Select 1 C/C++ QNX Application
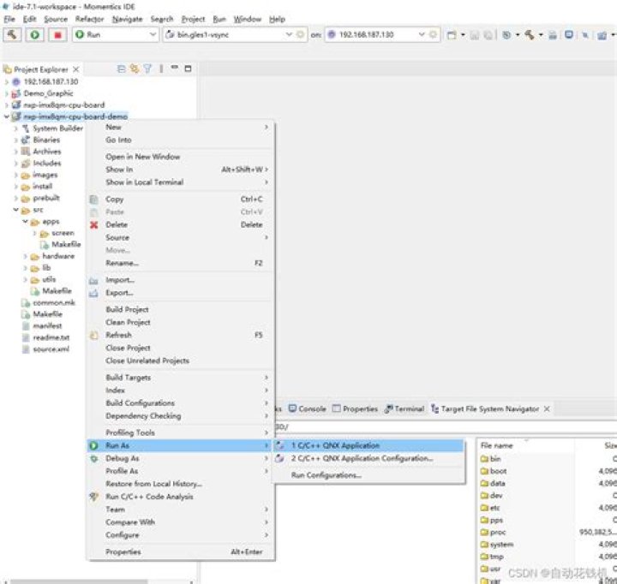The height and width of the screenshot is (584, 617). pos(369,445)
